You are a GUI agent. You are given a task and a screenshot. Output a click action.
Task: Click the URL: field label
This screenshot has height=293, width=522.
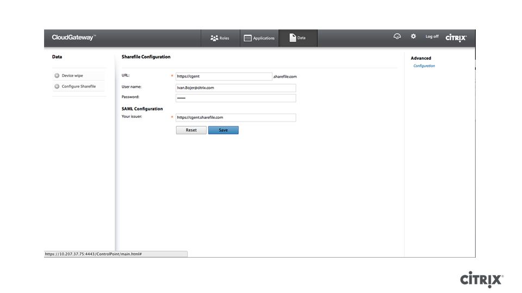126,75
